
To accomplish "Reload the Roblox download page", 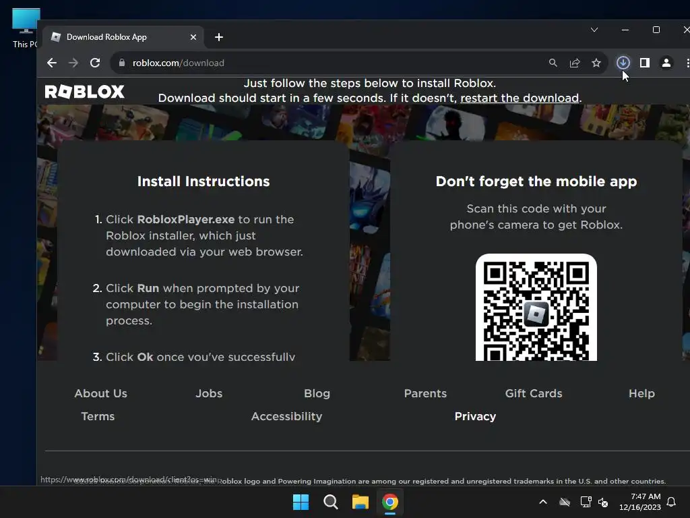I will pyautogui.click(x=95, y=63).
